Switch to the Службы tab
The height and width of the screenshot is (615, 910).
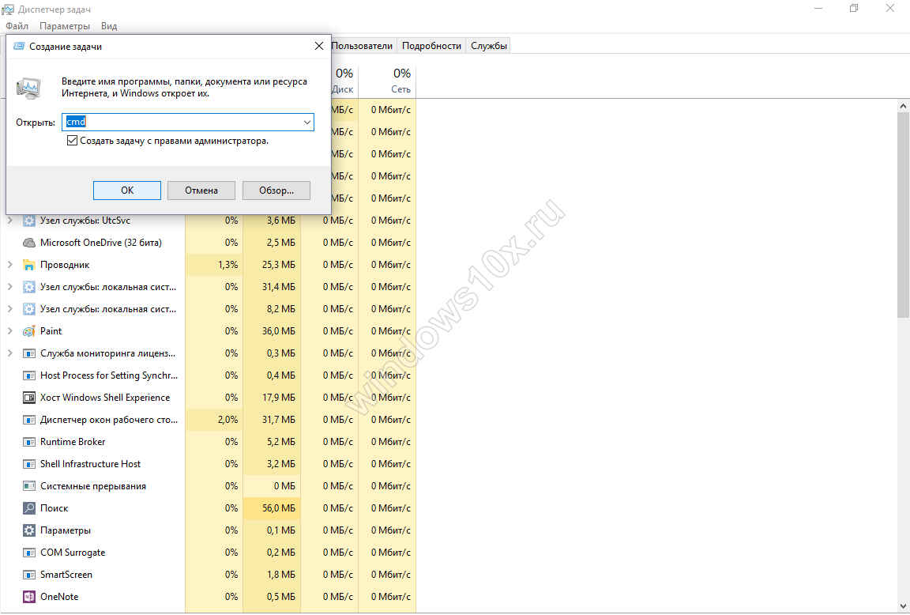[x=489, y=46]
